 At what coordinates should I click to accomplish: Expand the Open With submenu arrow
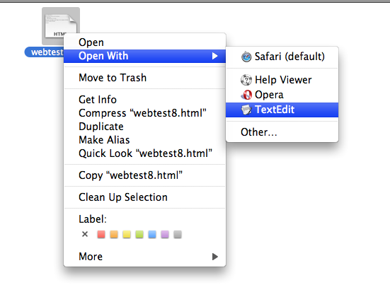pyautogui.click(x=215, y=56)
